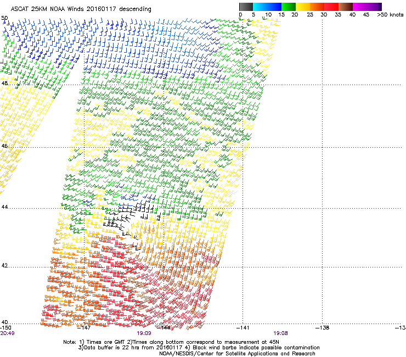This screenshot has width=406, height=357.
Task: Click the longitude label '-144'
Action: pos(164,328)
